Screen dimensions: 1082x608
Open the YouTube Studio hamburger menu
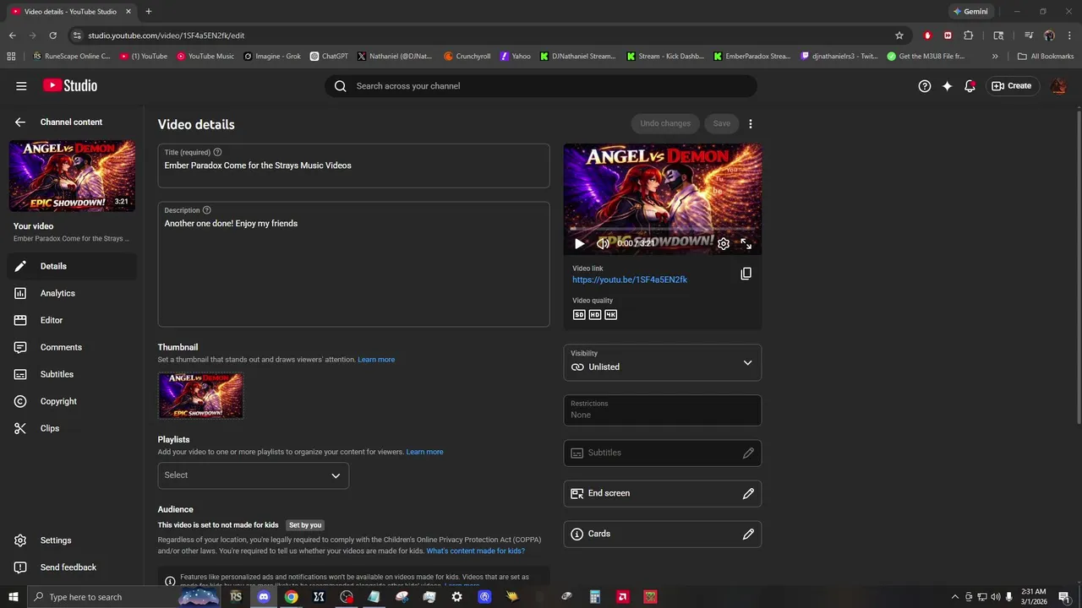(21, 86)
